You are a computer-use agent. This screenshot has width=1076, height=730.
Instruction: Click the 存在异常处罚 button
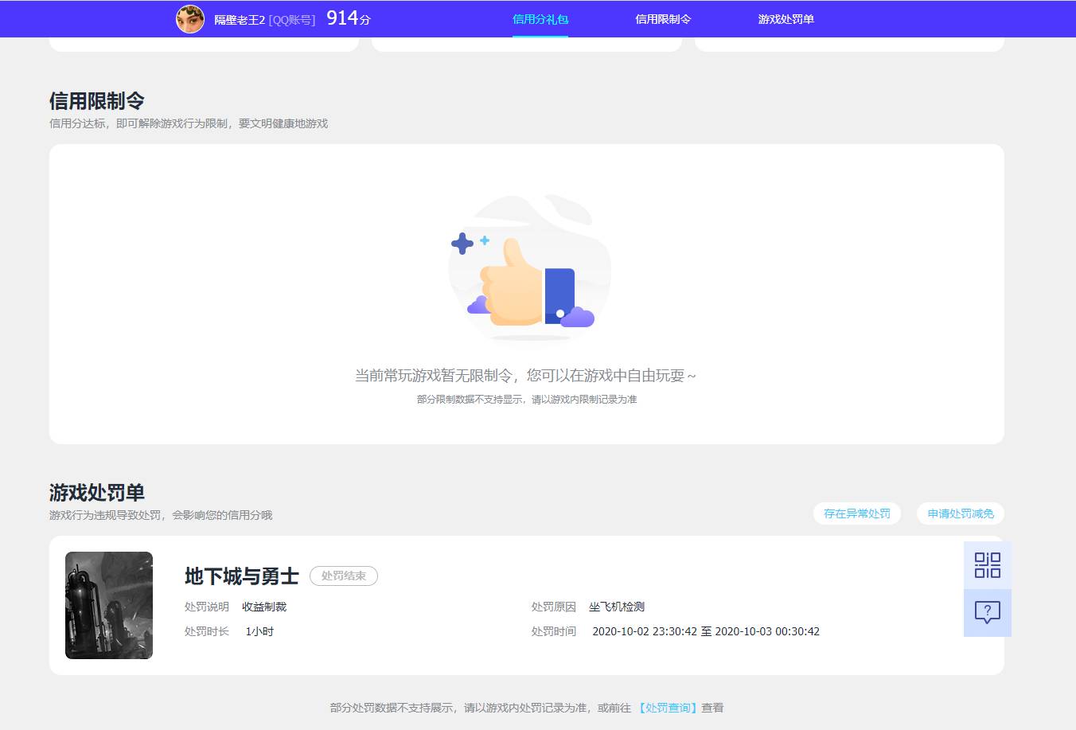856,513
